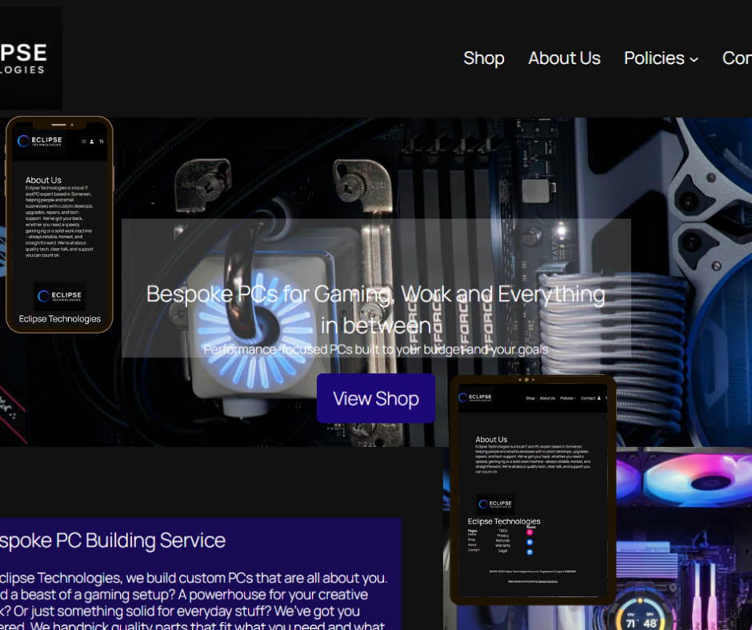This screenshot has height=630, width=752.
Task: Expand the Policies dropdown in main navigation
Action: pos(654,58)
